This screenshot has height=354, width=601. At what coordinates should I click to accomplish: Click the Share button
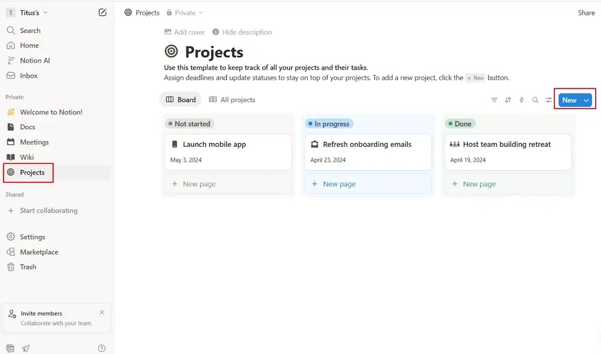click(x=586, y=12)
